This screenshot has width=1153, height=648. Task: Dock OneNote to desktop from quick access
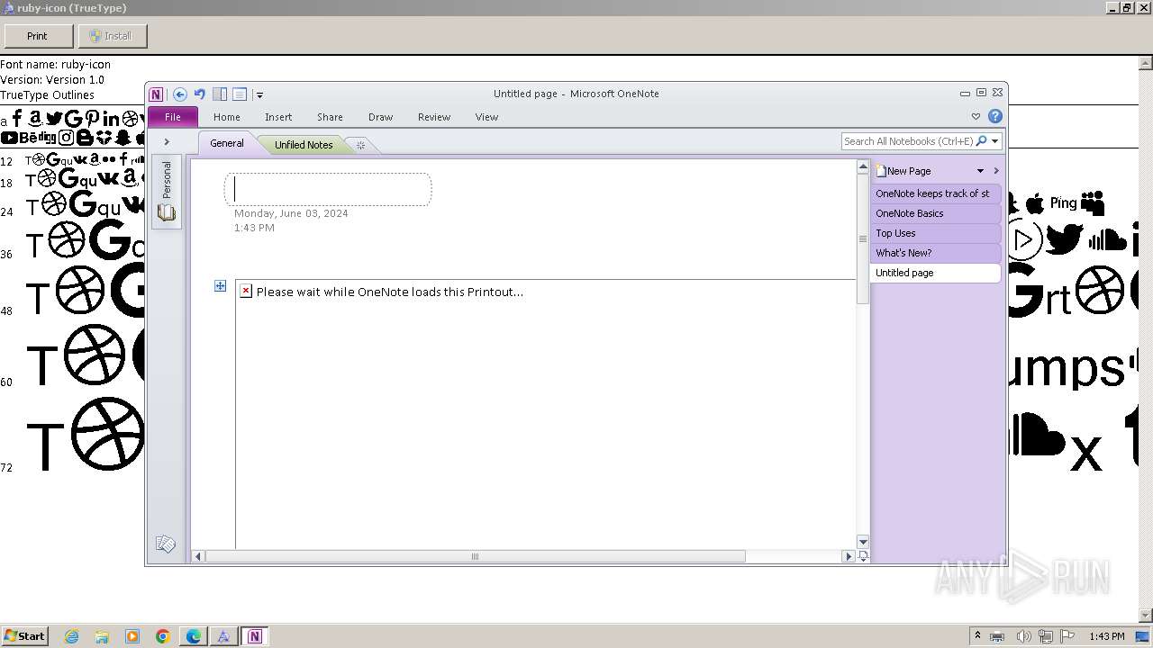click(220, 94)
